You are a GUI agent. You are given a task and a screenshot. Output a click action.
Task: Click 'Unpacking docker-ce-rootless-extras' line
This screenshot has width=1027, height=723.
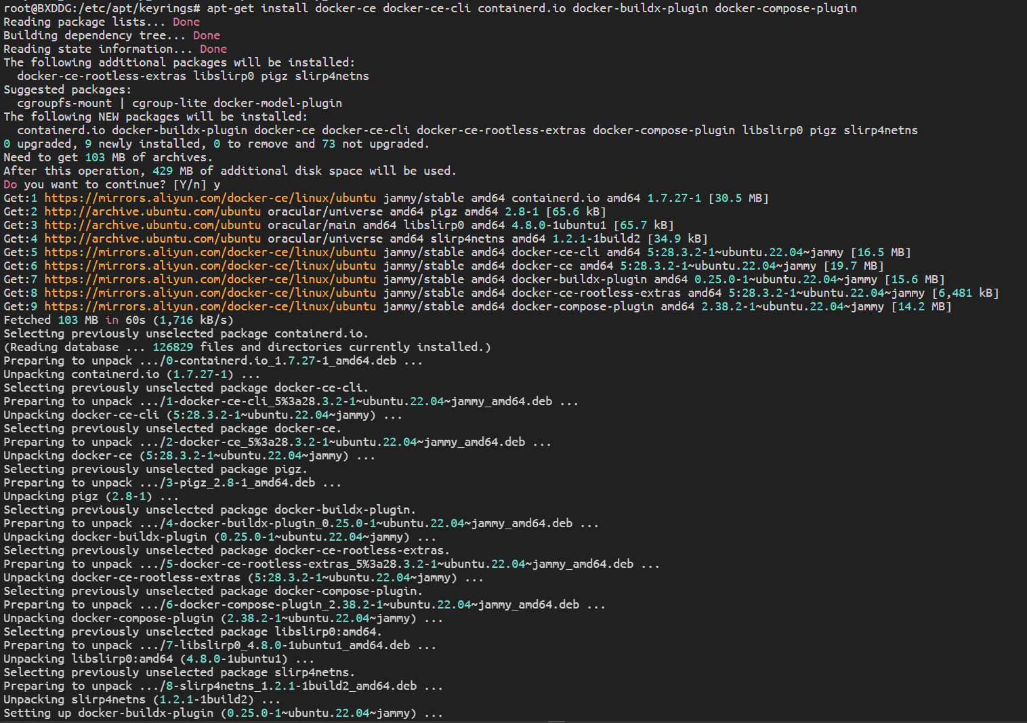coord(244,577)
